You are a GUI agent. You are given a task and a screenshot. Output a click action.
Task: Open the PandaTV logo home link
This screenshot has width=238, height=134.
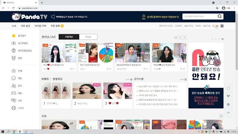(29, 16)
